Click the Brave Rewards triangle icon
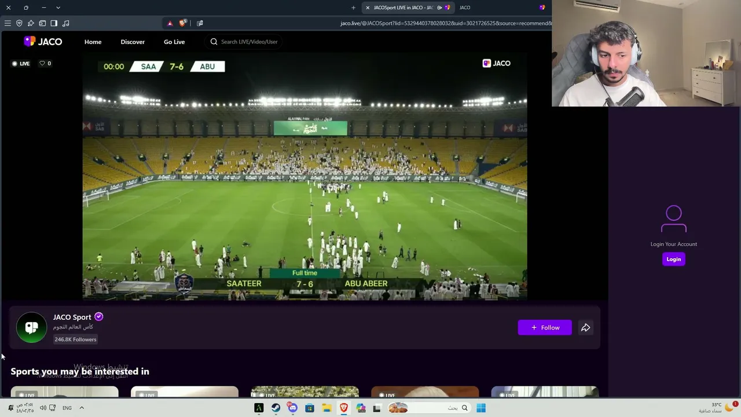This screenshot has height=417, width=741. [170, 23]
